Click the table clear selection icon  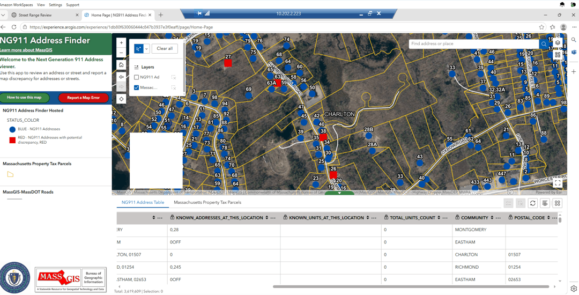click(x=520, y=203)
